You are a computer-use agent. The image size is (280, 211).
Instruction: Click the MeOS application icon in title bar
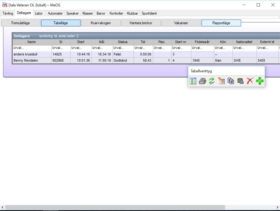pyautogui.click(x=5, y=5)
